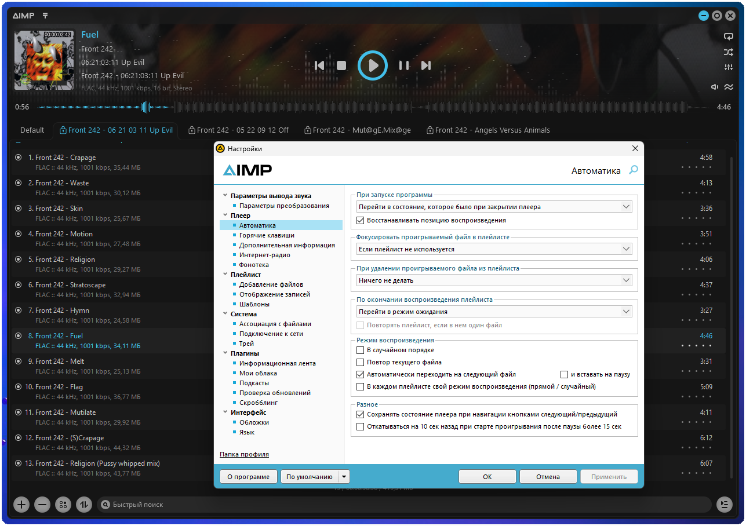Screen dimensions: 746x526
Task: Open the Фокусировать проигрываемый файл dropdown
Action: click(494, 249)
